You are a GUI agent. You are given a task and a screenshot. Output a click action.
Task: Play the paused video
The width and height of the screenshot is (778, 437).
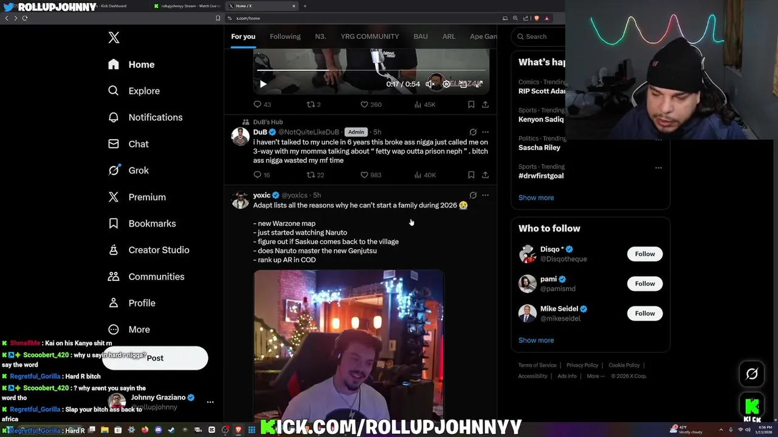tap(263, 84)
